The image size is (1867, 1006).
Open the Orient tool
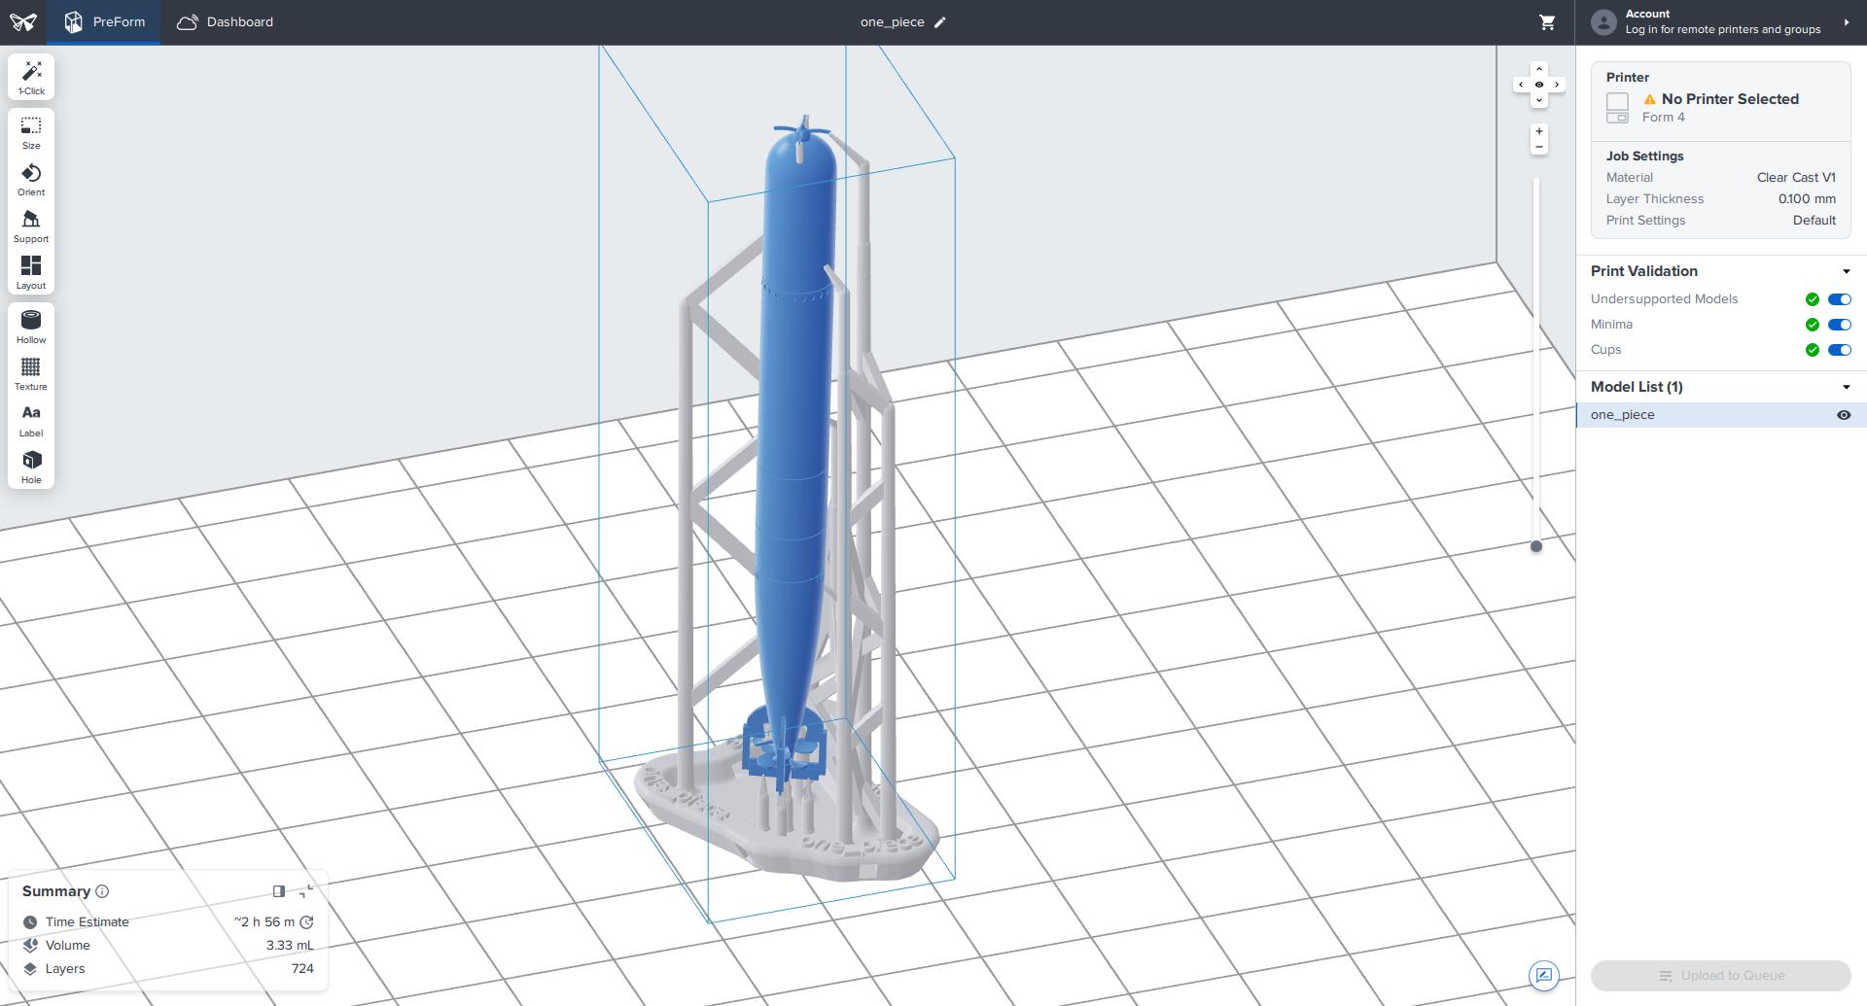click(31, 180)
